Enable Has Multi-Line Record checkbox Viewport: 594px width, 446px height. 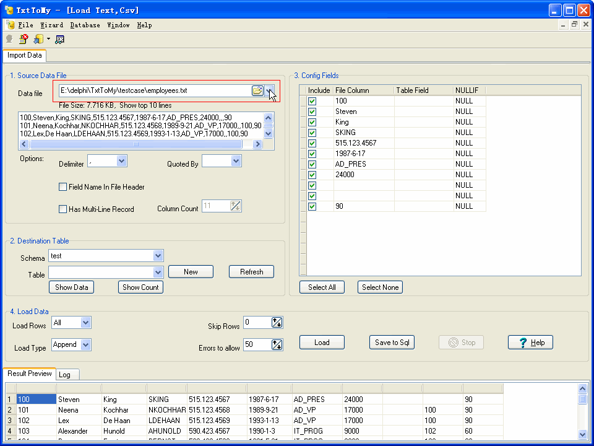[x=63, y=209]
